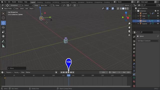Hide the Sphere in outliner

158,21
